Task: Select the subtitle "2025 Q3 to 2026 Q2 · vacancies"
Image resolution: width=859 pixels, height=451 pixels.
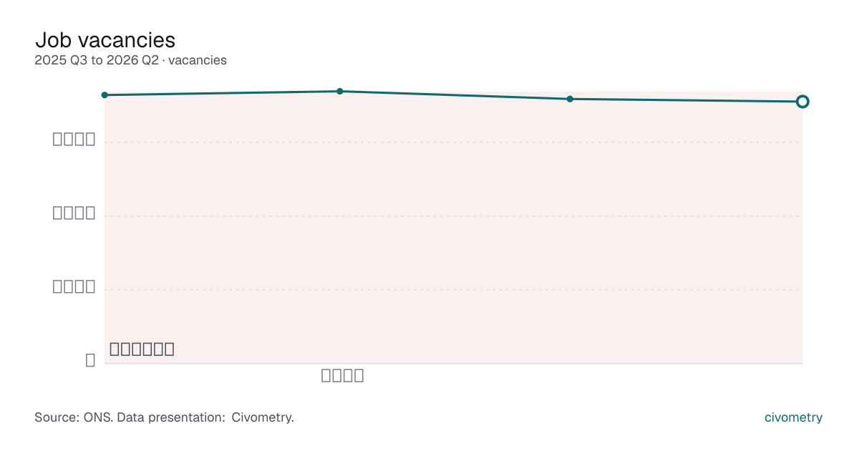Action: coord(130,61)
